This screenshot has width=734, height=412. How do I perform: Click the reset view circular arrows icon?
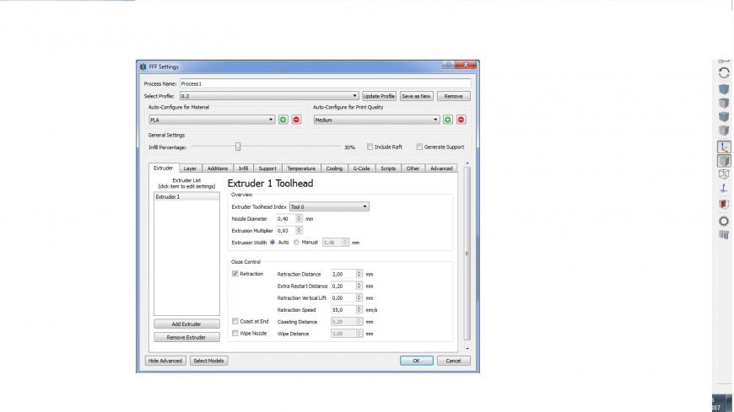(x=724, y=73)
